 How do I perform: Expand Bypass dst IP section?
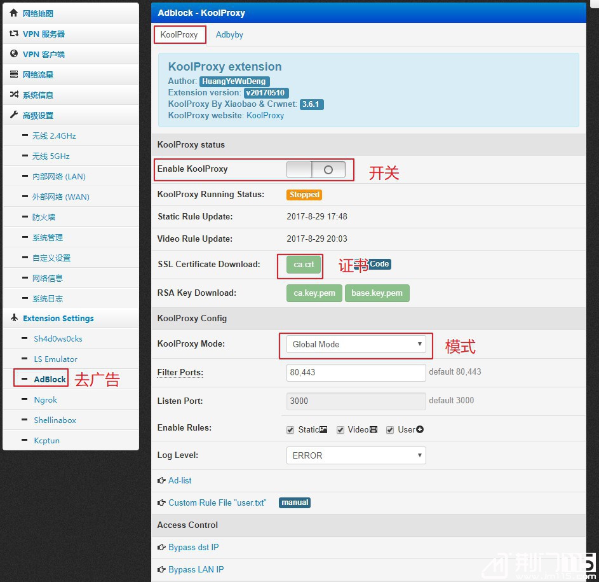[x=194, y=547]
